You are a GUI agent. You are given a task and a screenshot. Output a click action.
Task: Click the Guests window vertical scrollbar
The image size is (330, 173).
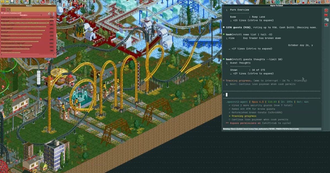point(55,36)
